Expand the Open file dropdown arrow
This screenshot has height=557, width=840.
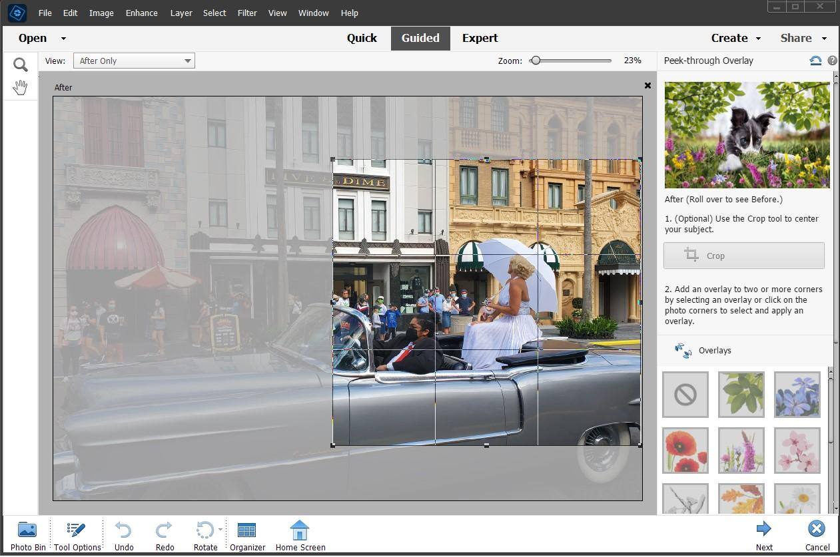coord(63,39)
